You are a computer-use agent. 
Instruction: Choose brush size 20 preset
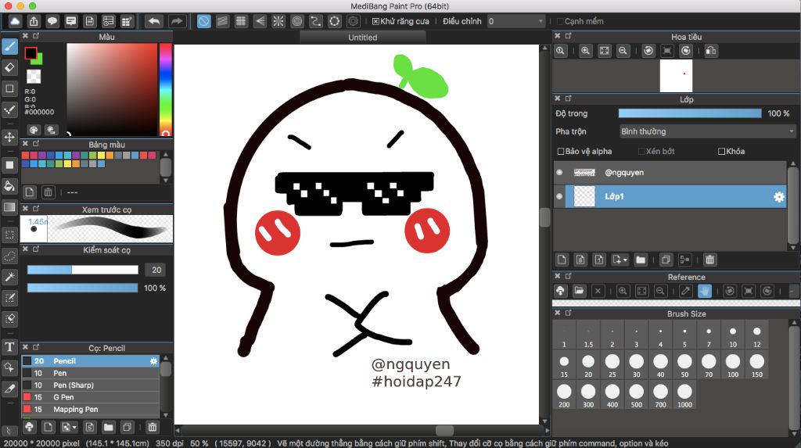point(588,365)
